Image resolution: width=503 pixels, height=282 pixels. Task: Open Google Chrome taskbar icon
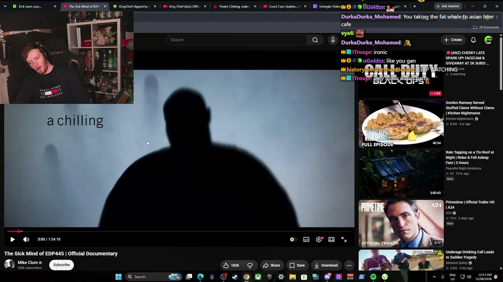[246, 277]
